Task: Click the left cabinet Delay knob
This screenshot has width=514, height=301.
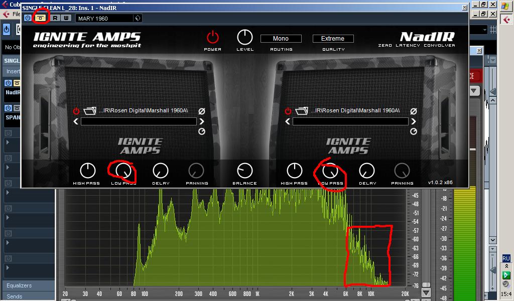Action: 161,171
